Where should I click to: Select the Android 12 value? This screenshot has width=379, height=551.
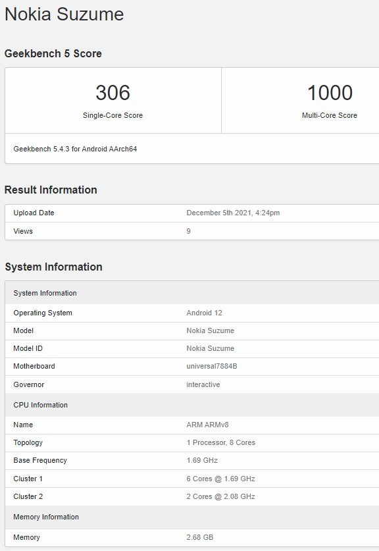coord(204,313)
